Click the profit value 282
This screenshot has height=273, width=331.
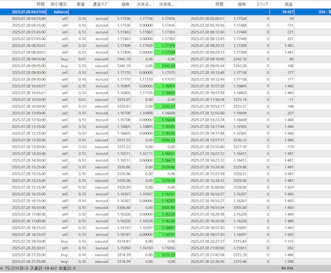click(290, 248)
